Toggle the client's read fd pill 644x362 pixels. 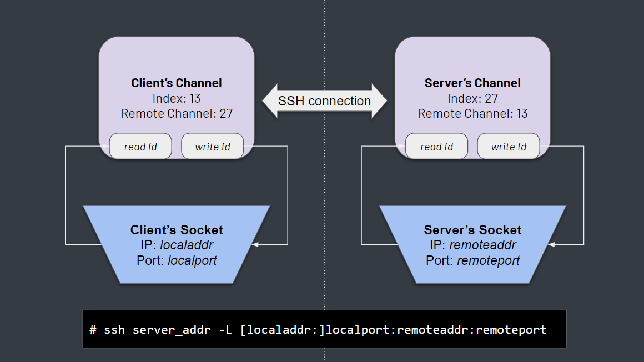[140, 146]
